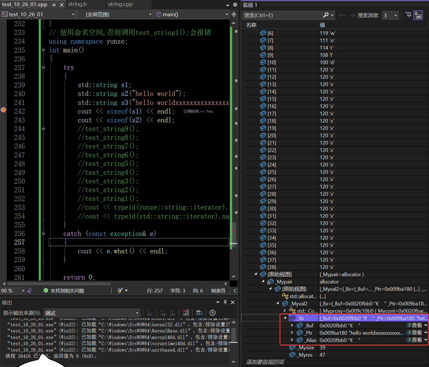Pin the output panel
429x367 pixels.
pyautogui.click(x=225, y=302)
